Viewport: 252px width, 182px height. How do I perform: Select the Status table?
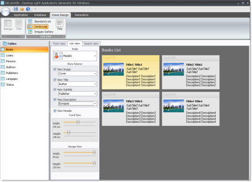25,85
